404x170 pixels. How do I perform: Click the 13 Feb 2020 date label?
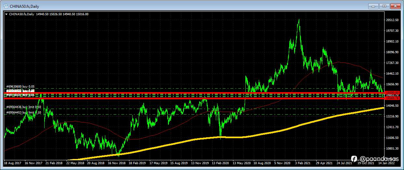[x=220, y=163]
